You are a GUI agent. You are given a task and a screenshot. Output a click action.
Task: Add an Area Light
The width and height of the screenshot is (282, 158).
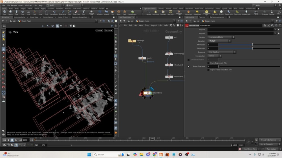point(171,12)
